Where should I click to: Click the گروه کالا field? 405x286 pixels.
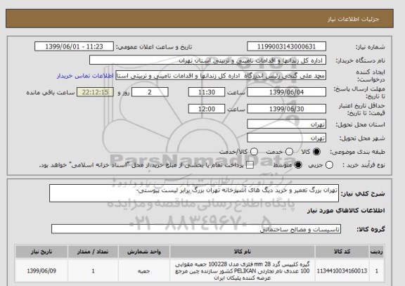click(x=196, y=229)
